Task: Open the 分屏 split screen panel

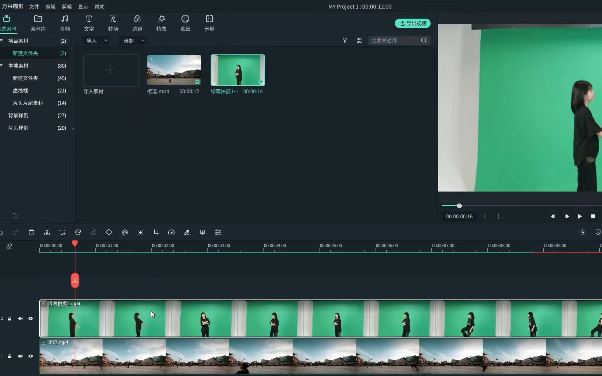Action: tap(209, 23)
